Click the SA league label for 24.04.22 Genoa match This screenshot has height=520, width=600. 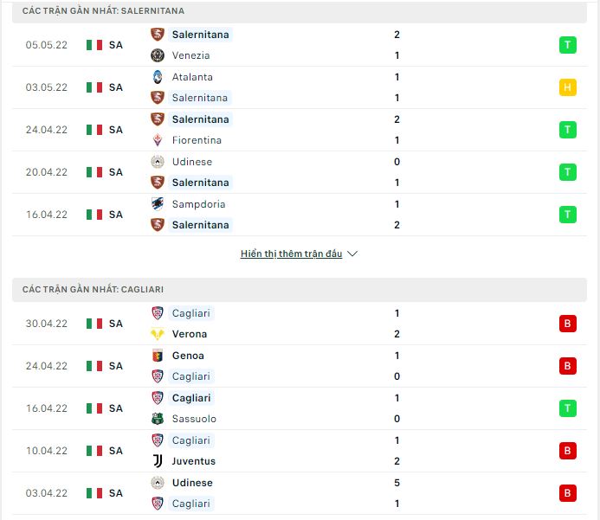tap(115, 366)
